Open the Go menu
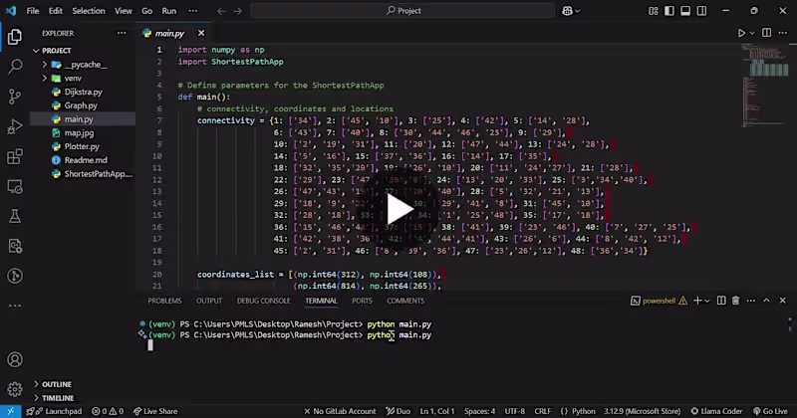This screenshot has width=797, height=418. [x=146, y=11]
